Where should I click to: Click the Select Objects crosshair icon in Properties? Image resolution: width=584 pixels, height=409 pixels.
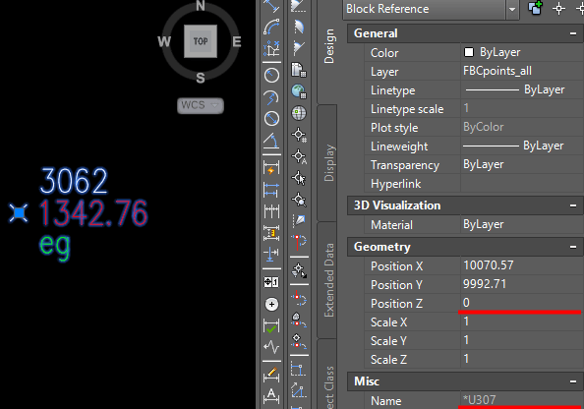[558, 8]
